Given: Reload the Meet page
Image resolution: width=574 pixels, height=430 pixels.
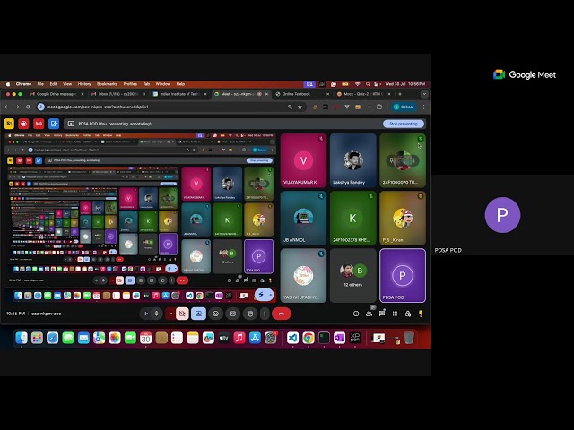Looking at the screenshot, I should point(28,107).
